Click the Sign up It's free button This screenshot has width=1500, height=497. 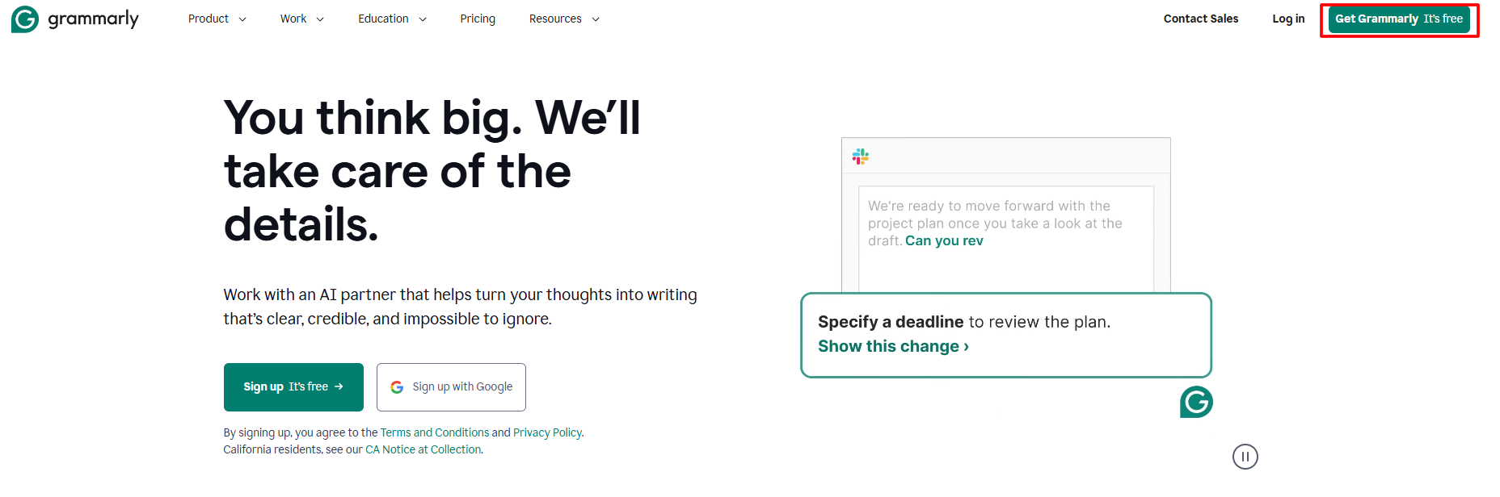click(x=293, y=386)
